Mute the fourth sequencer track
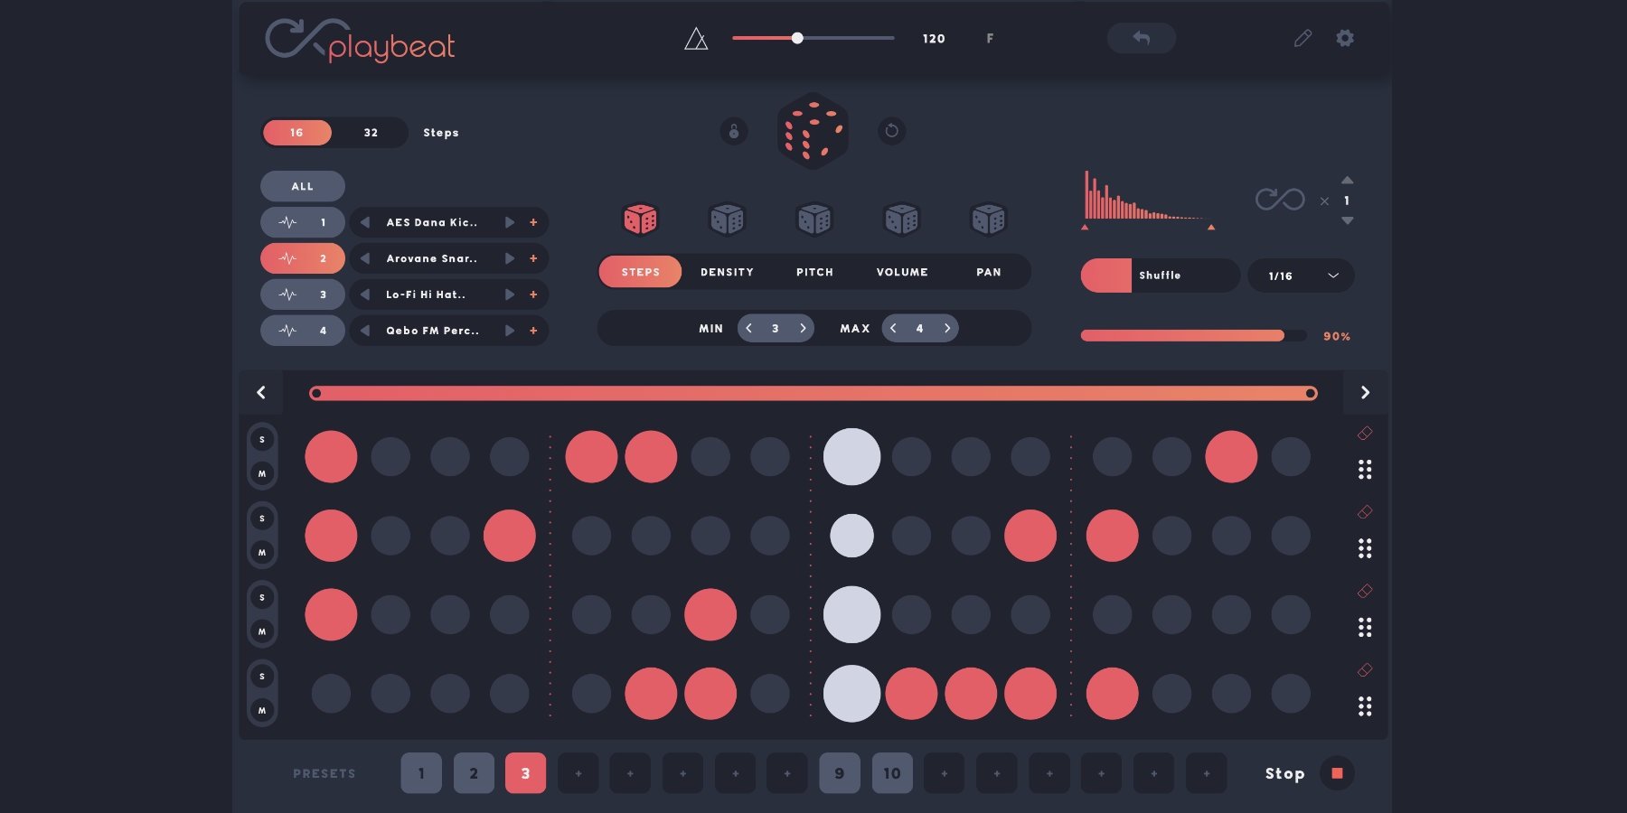The width and height of the screenshot is (1627, 813). pos(262,710)
